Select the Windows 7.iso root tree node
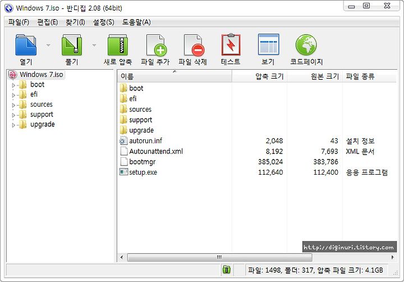Viewport: 404px width, 282px height. pos(41,75)
